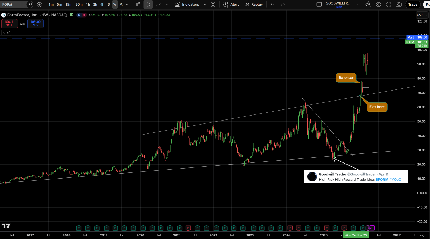Select the Re-enter callout annotation
Viewport: 430px width, 239px height.
point(346,78)
